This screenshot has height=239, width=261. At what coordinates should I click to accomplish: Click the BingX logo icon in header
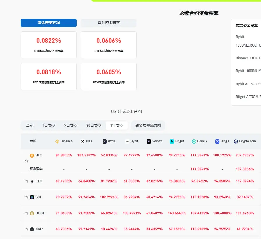click(217, 141)
